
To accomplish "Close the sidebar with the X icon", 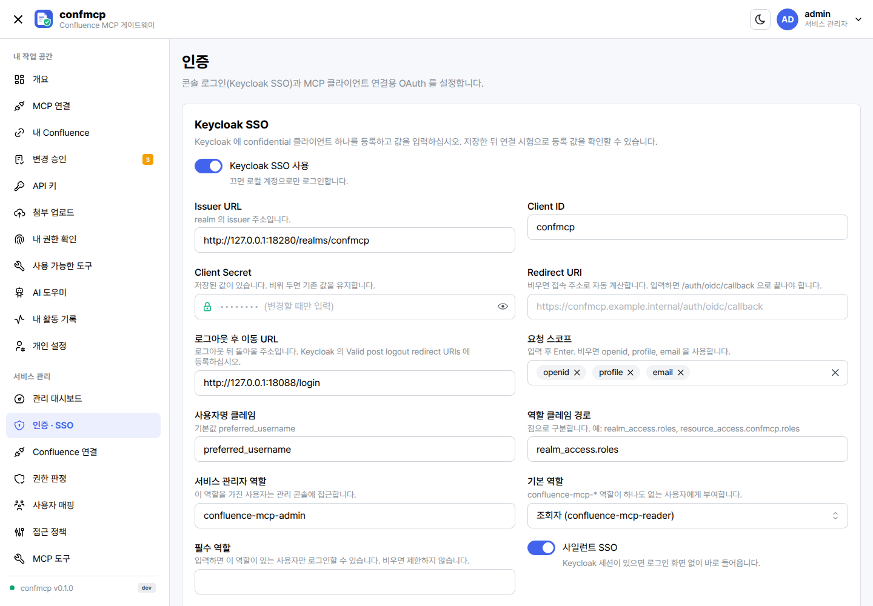I will click(x=18, y=19).
